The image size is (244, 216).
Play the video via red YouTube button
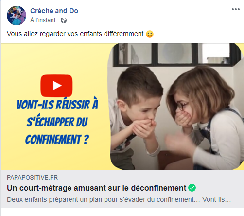coord(56,86)
